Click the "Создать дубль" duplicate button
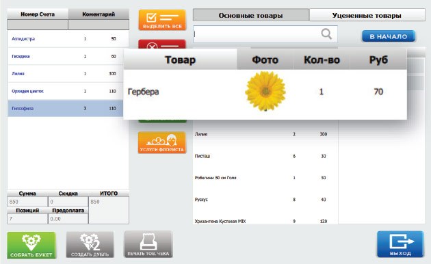This screenshot has height=264, width=431. [90, 244]
